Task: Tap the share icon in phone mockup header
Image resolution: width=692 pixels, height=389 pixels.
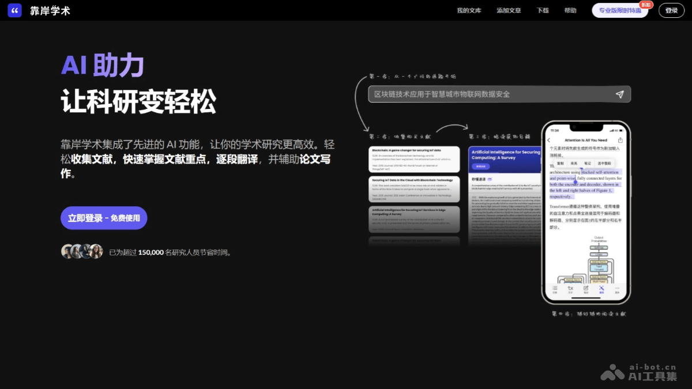Action: coord(620,140)
